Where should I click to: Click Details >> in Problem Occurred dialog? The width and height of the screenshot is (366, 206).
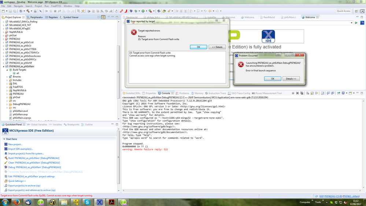pos(291,79)
